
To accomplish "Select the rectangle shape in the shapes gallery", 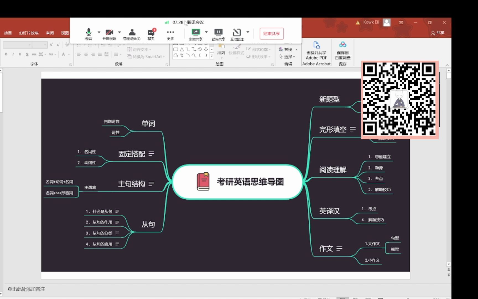I will 175,49.
